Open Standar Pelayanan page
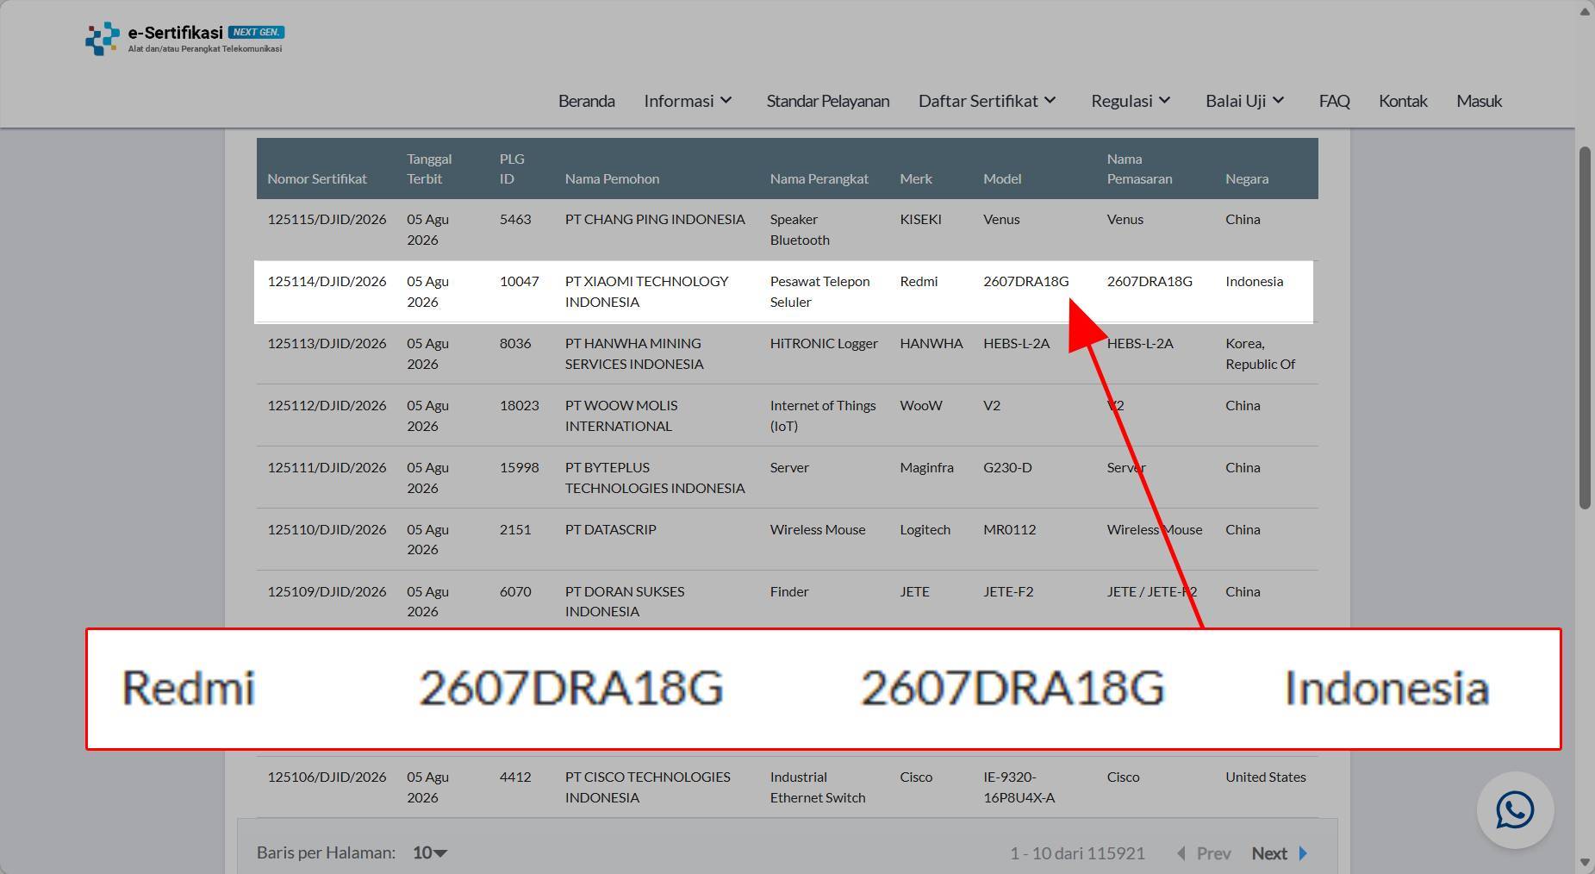 (827, 101)
